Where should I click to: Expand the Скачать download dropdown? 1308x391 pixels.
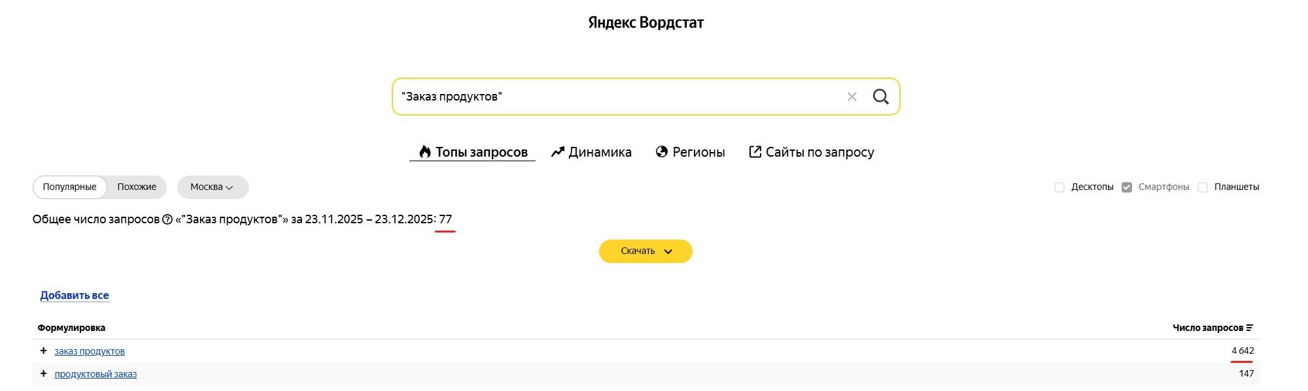click(645, 251)
